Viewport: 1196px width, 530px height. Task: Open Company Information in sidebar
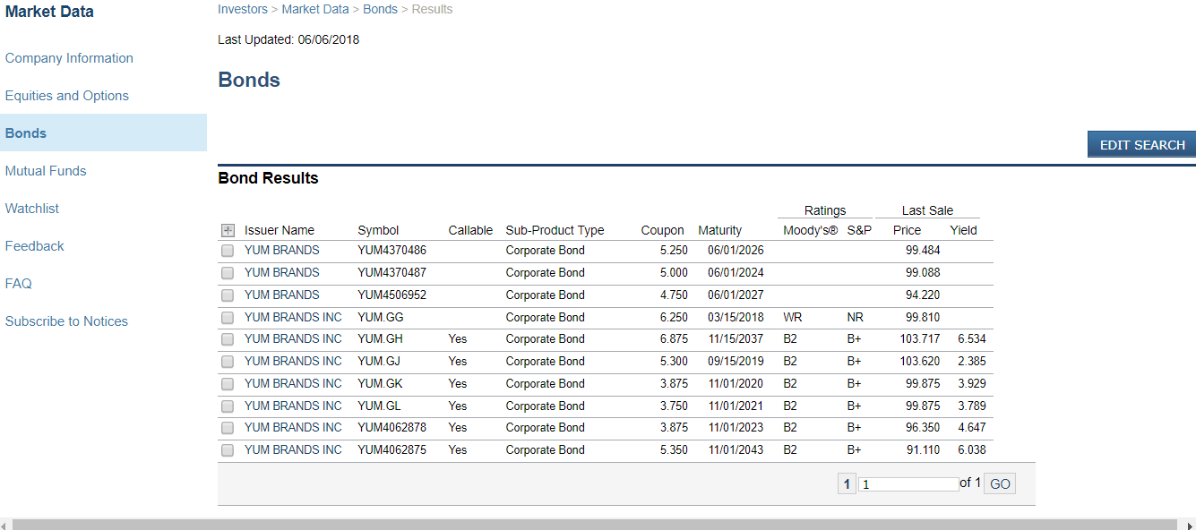[69, 58]
